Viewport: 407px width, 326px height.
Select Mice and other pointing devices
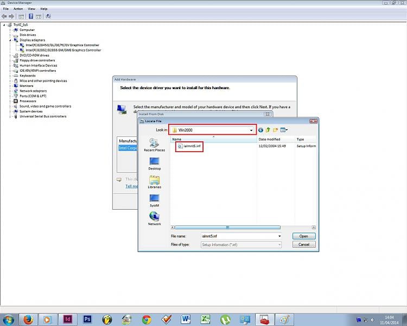[x=43, y=81]
